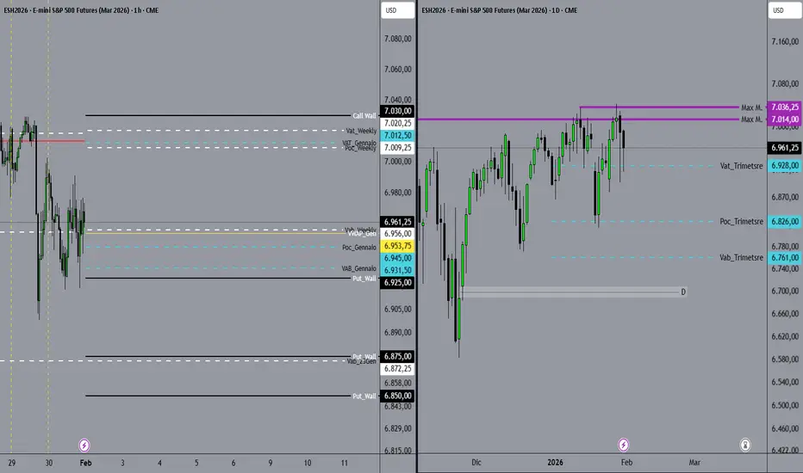Click the Feb label on the daily time axis
This screenshot has height=473, width=803.
tap(627, 463)
